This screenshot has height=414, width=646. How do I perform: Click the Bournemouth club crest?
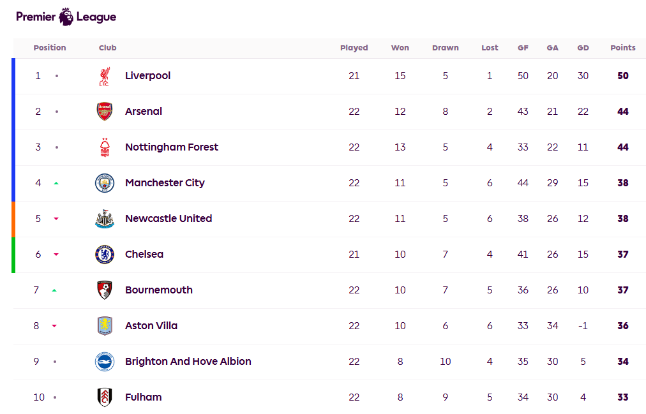pos(104,290)
